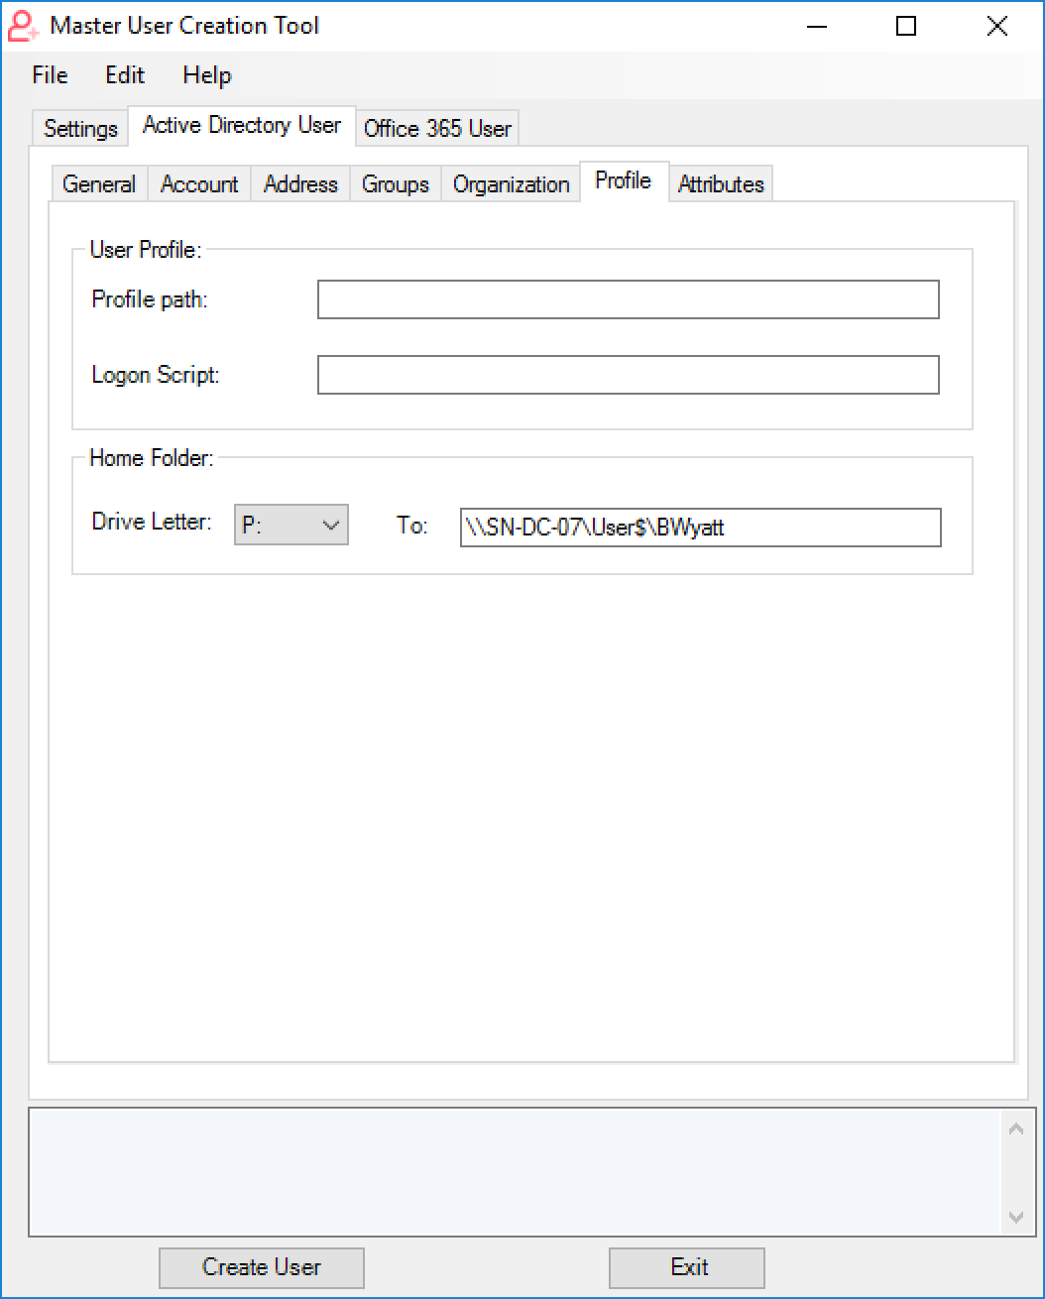The image size is (1045, 1299).
Task: Open the Help menu
Action: click(x=207, y=75)
